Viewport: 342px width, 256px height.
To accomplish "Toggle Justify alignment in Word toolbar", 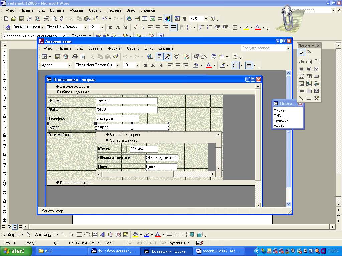I will 173,27.
